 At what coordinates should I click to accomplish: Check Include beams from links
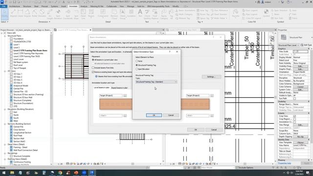93,68
